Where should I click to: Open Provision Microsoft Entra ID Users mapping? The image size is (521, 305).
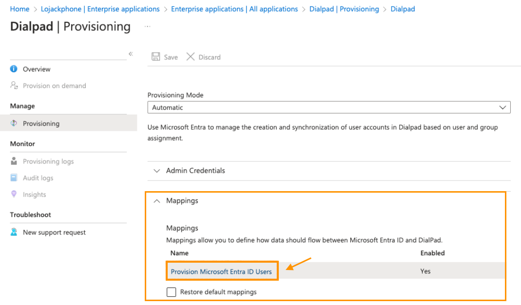[221, 271]
